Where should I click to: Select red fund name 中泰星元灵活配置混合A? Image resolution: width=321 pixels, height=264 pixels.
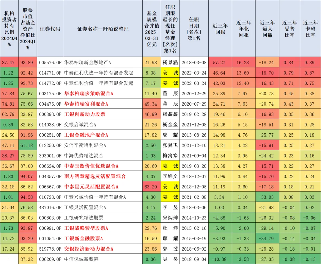point(91,187)
